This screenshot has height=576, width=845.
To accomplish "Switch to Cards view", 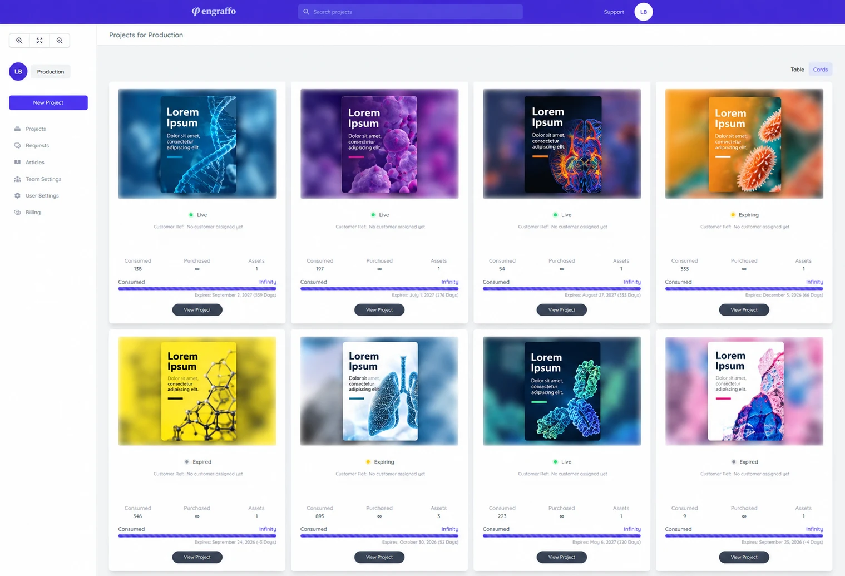I will [x=820, y=70].
